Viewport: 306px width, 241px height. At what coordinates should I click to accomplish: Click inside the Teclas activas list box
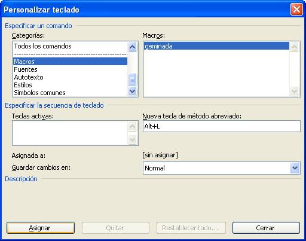[x=70, y=133]
